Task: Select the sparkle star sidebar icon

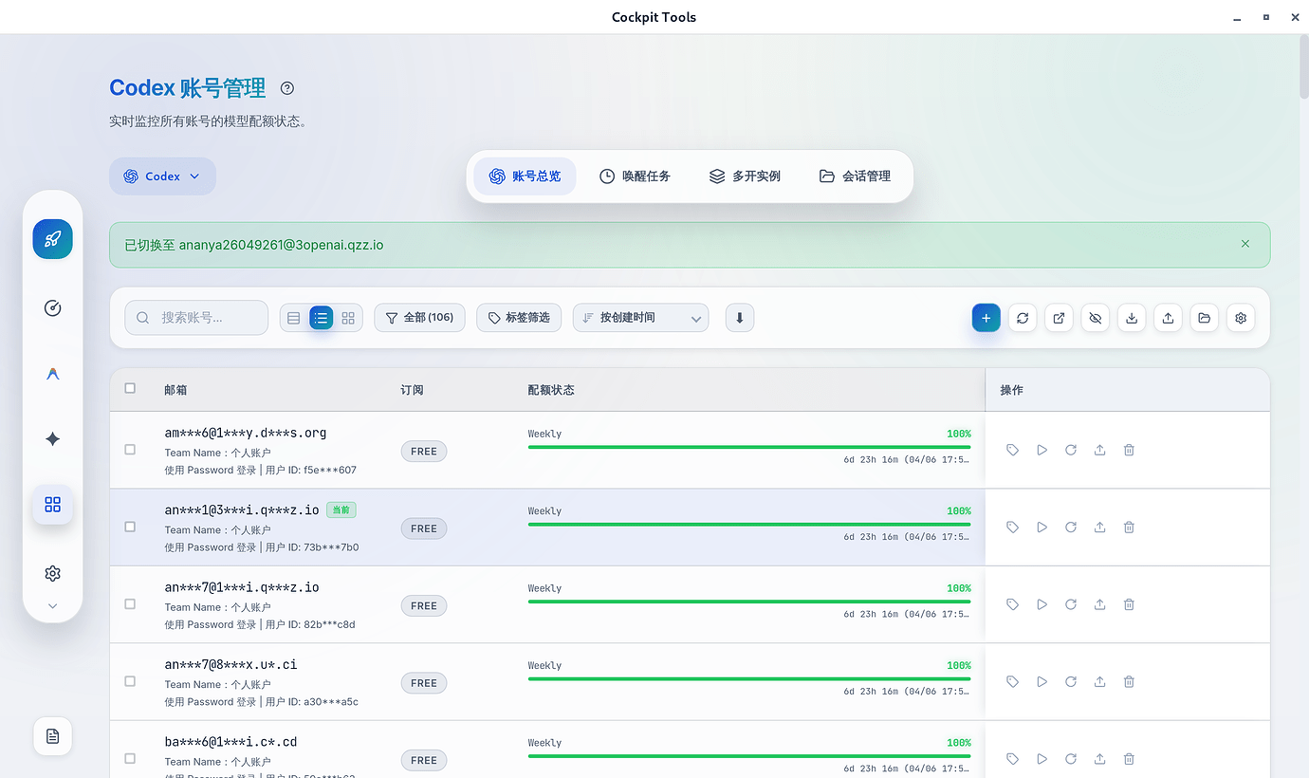Action: point(52,438)
